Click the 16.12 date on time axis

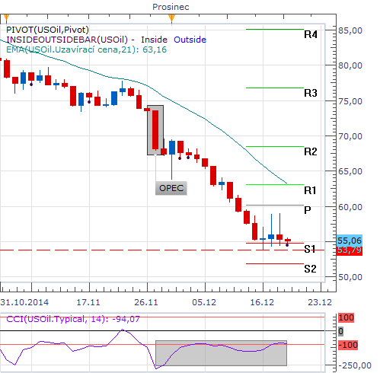pyautogui.click(x=262, y=302)
